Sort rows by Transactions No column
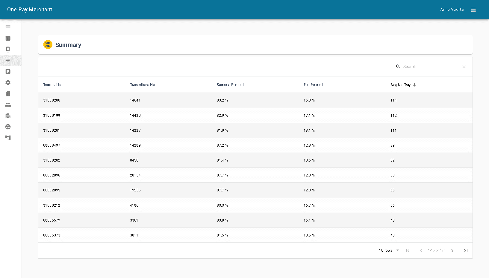489x278 pixels. point(142,85)
